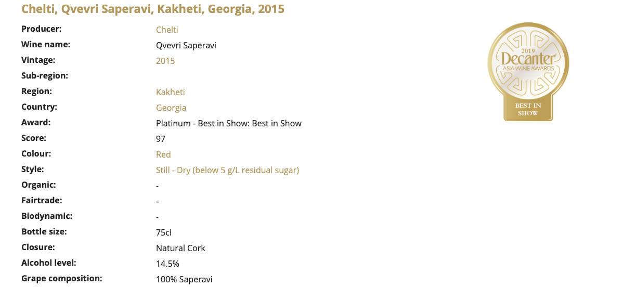The width and height of the screenshot is (623, 287).
Task: Click the Grape composition label
Action: (x=61, y=278)
